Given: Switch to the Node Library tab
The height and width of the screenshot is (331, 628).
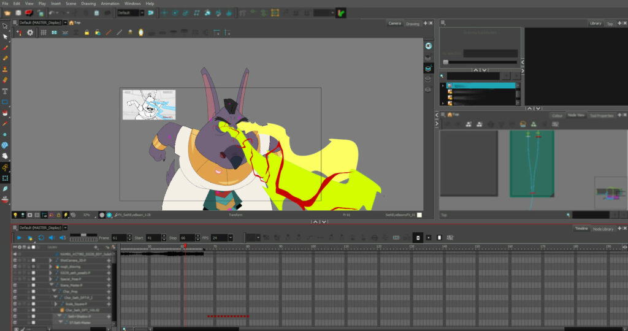Looking at the screenshot, I should coord(603,229).
